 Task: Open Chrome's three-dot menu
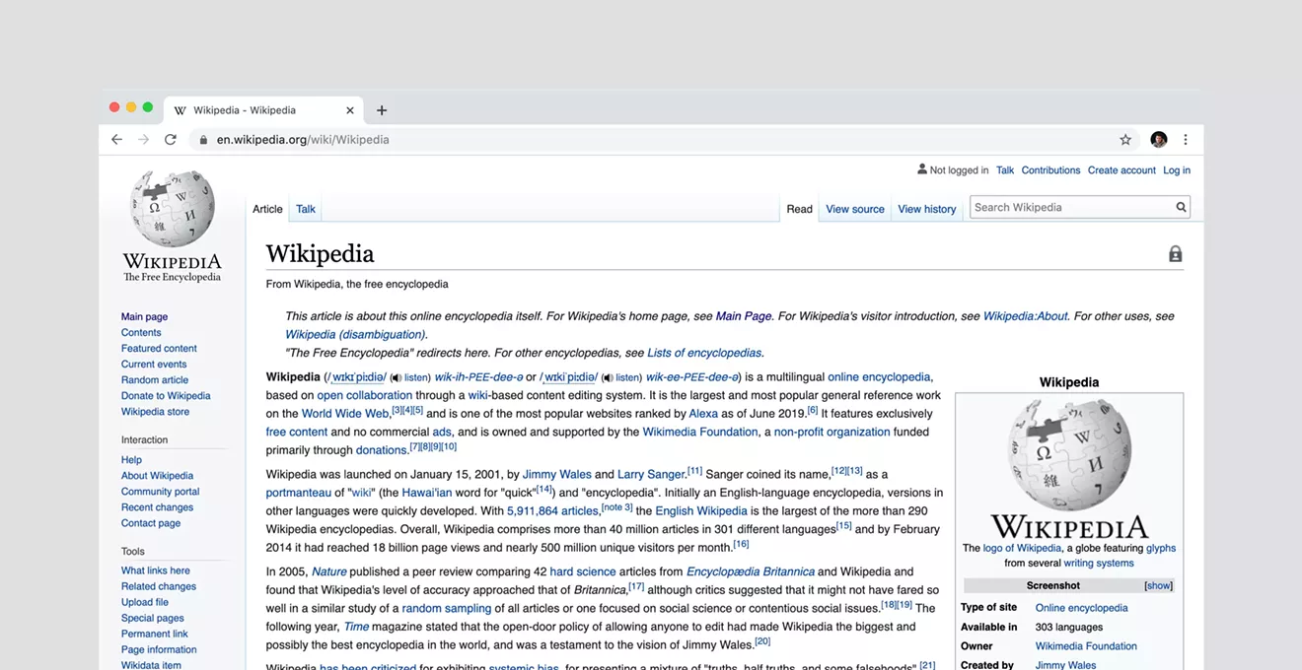pos(1186,140)
